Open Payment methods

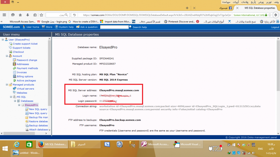27,68
